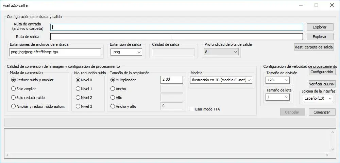Click the 'Verificar cuDNN' button
The height and width of the screenshot is (163, 340).
[322, 84]
